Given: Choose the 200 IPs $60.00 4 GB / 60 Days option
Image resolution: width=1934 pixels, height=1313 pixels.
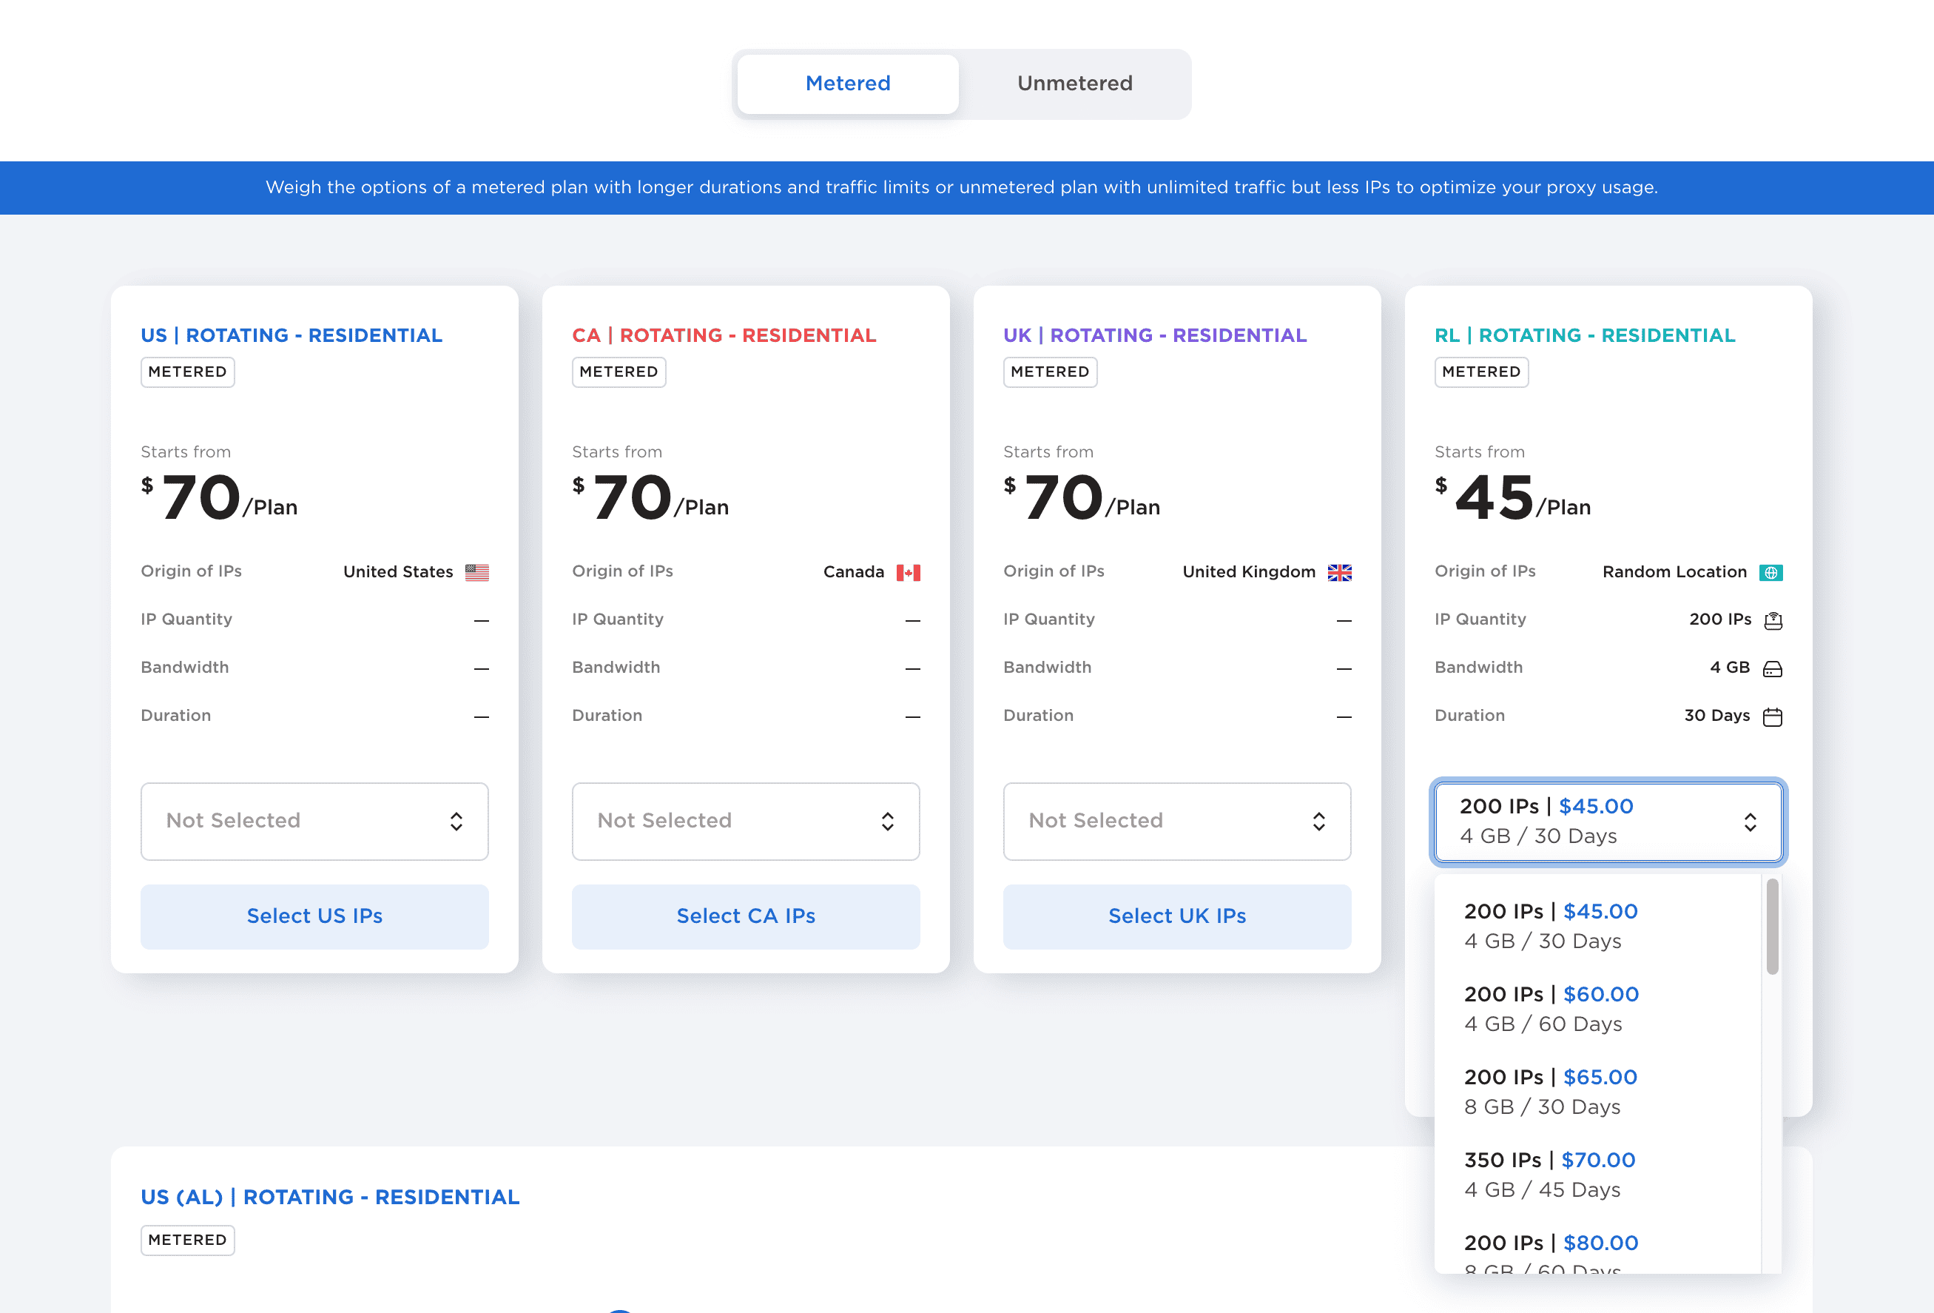Looking at the screenshot, I should pyautogui.click(x=1598, y=1008).
